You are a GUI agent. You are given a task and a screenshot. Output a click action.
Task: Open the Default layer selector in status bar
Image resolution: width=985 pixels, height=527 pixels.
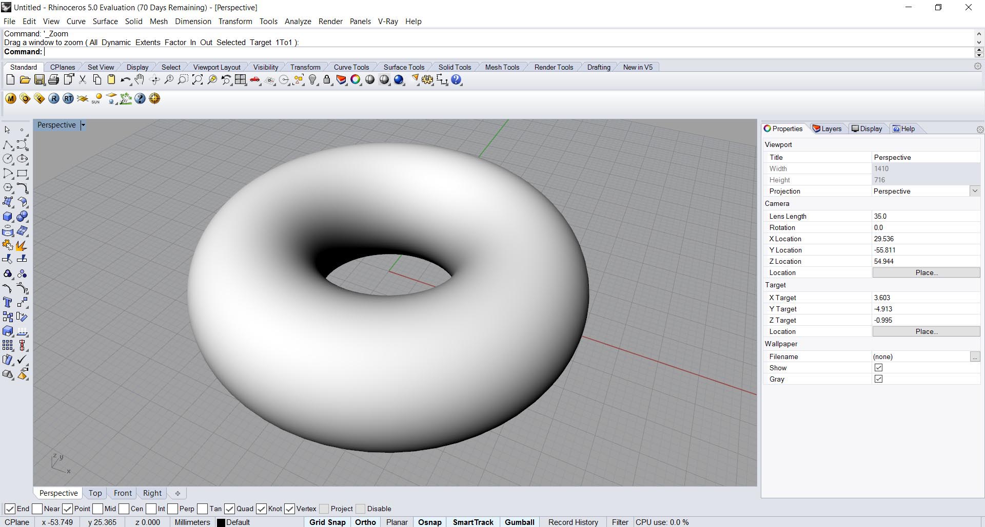238,522
